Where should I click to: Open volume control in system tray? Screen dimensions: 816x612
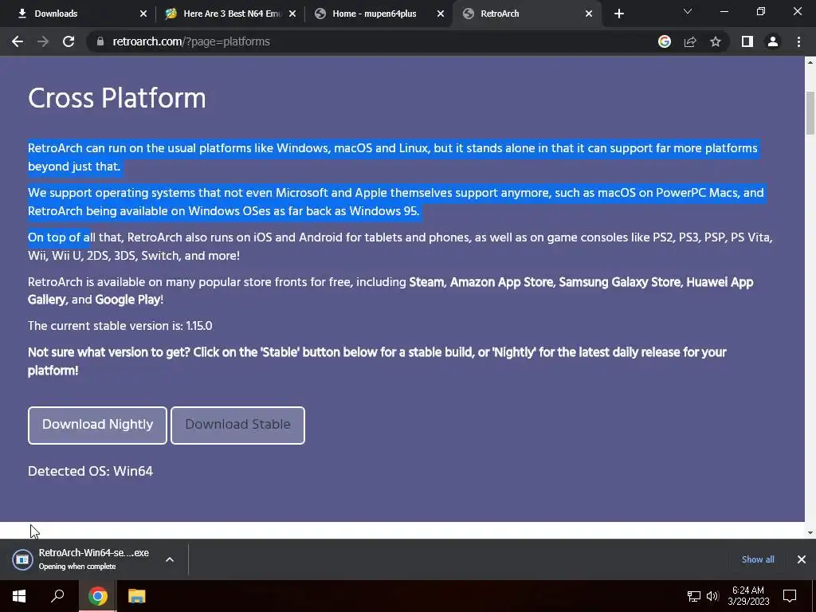pos(712,596)
